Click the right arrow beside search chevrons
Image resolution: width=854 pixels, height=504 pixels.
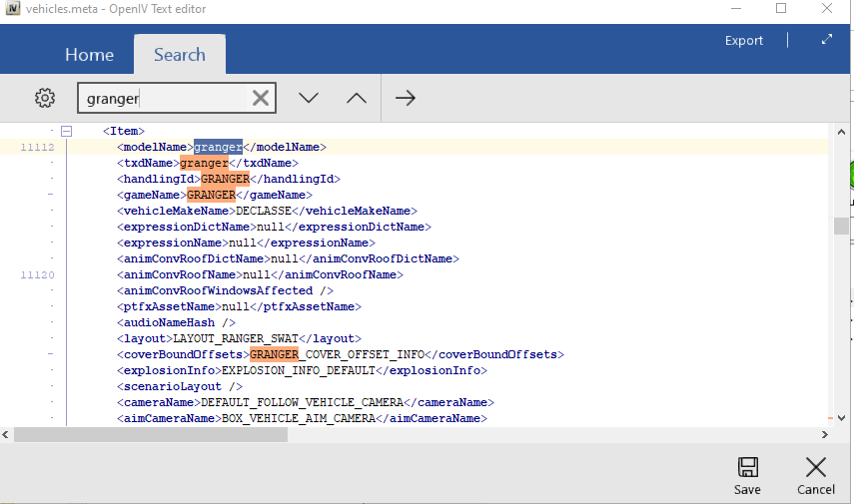(405, 98)
